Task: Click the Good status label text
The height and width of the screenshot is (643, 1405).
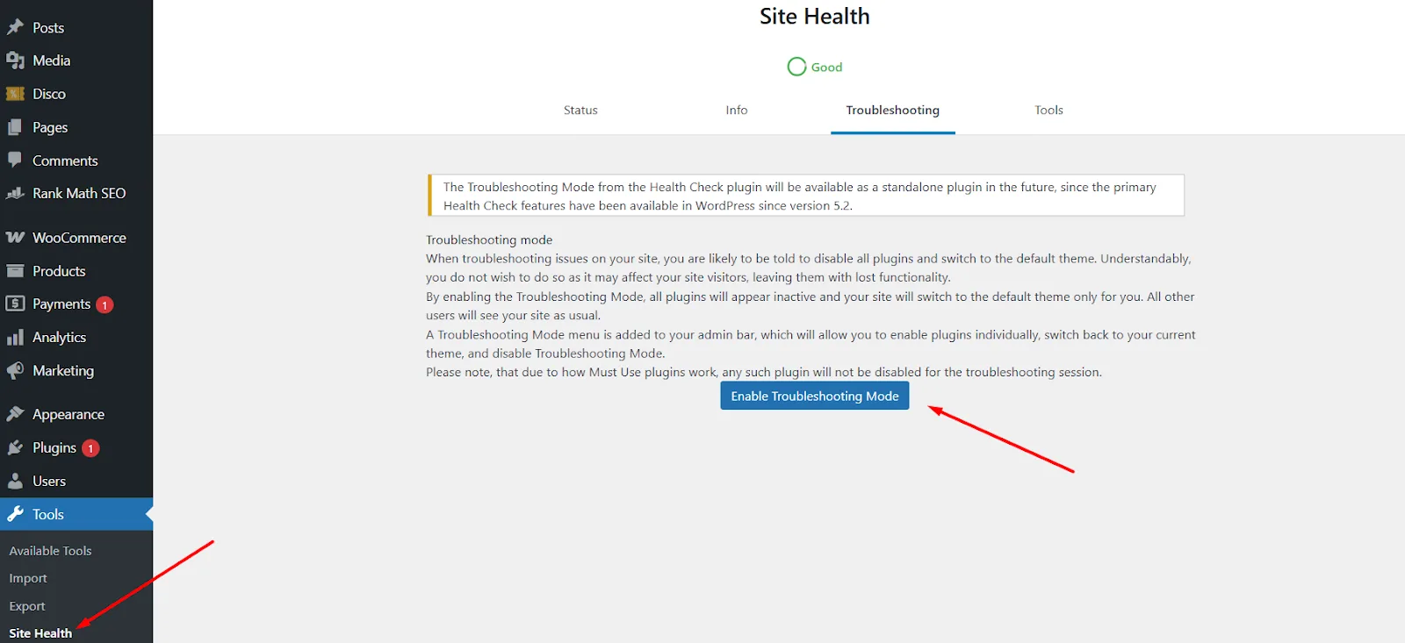Action: [826, 68]
